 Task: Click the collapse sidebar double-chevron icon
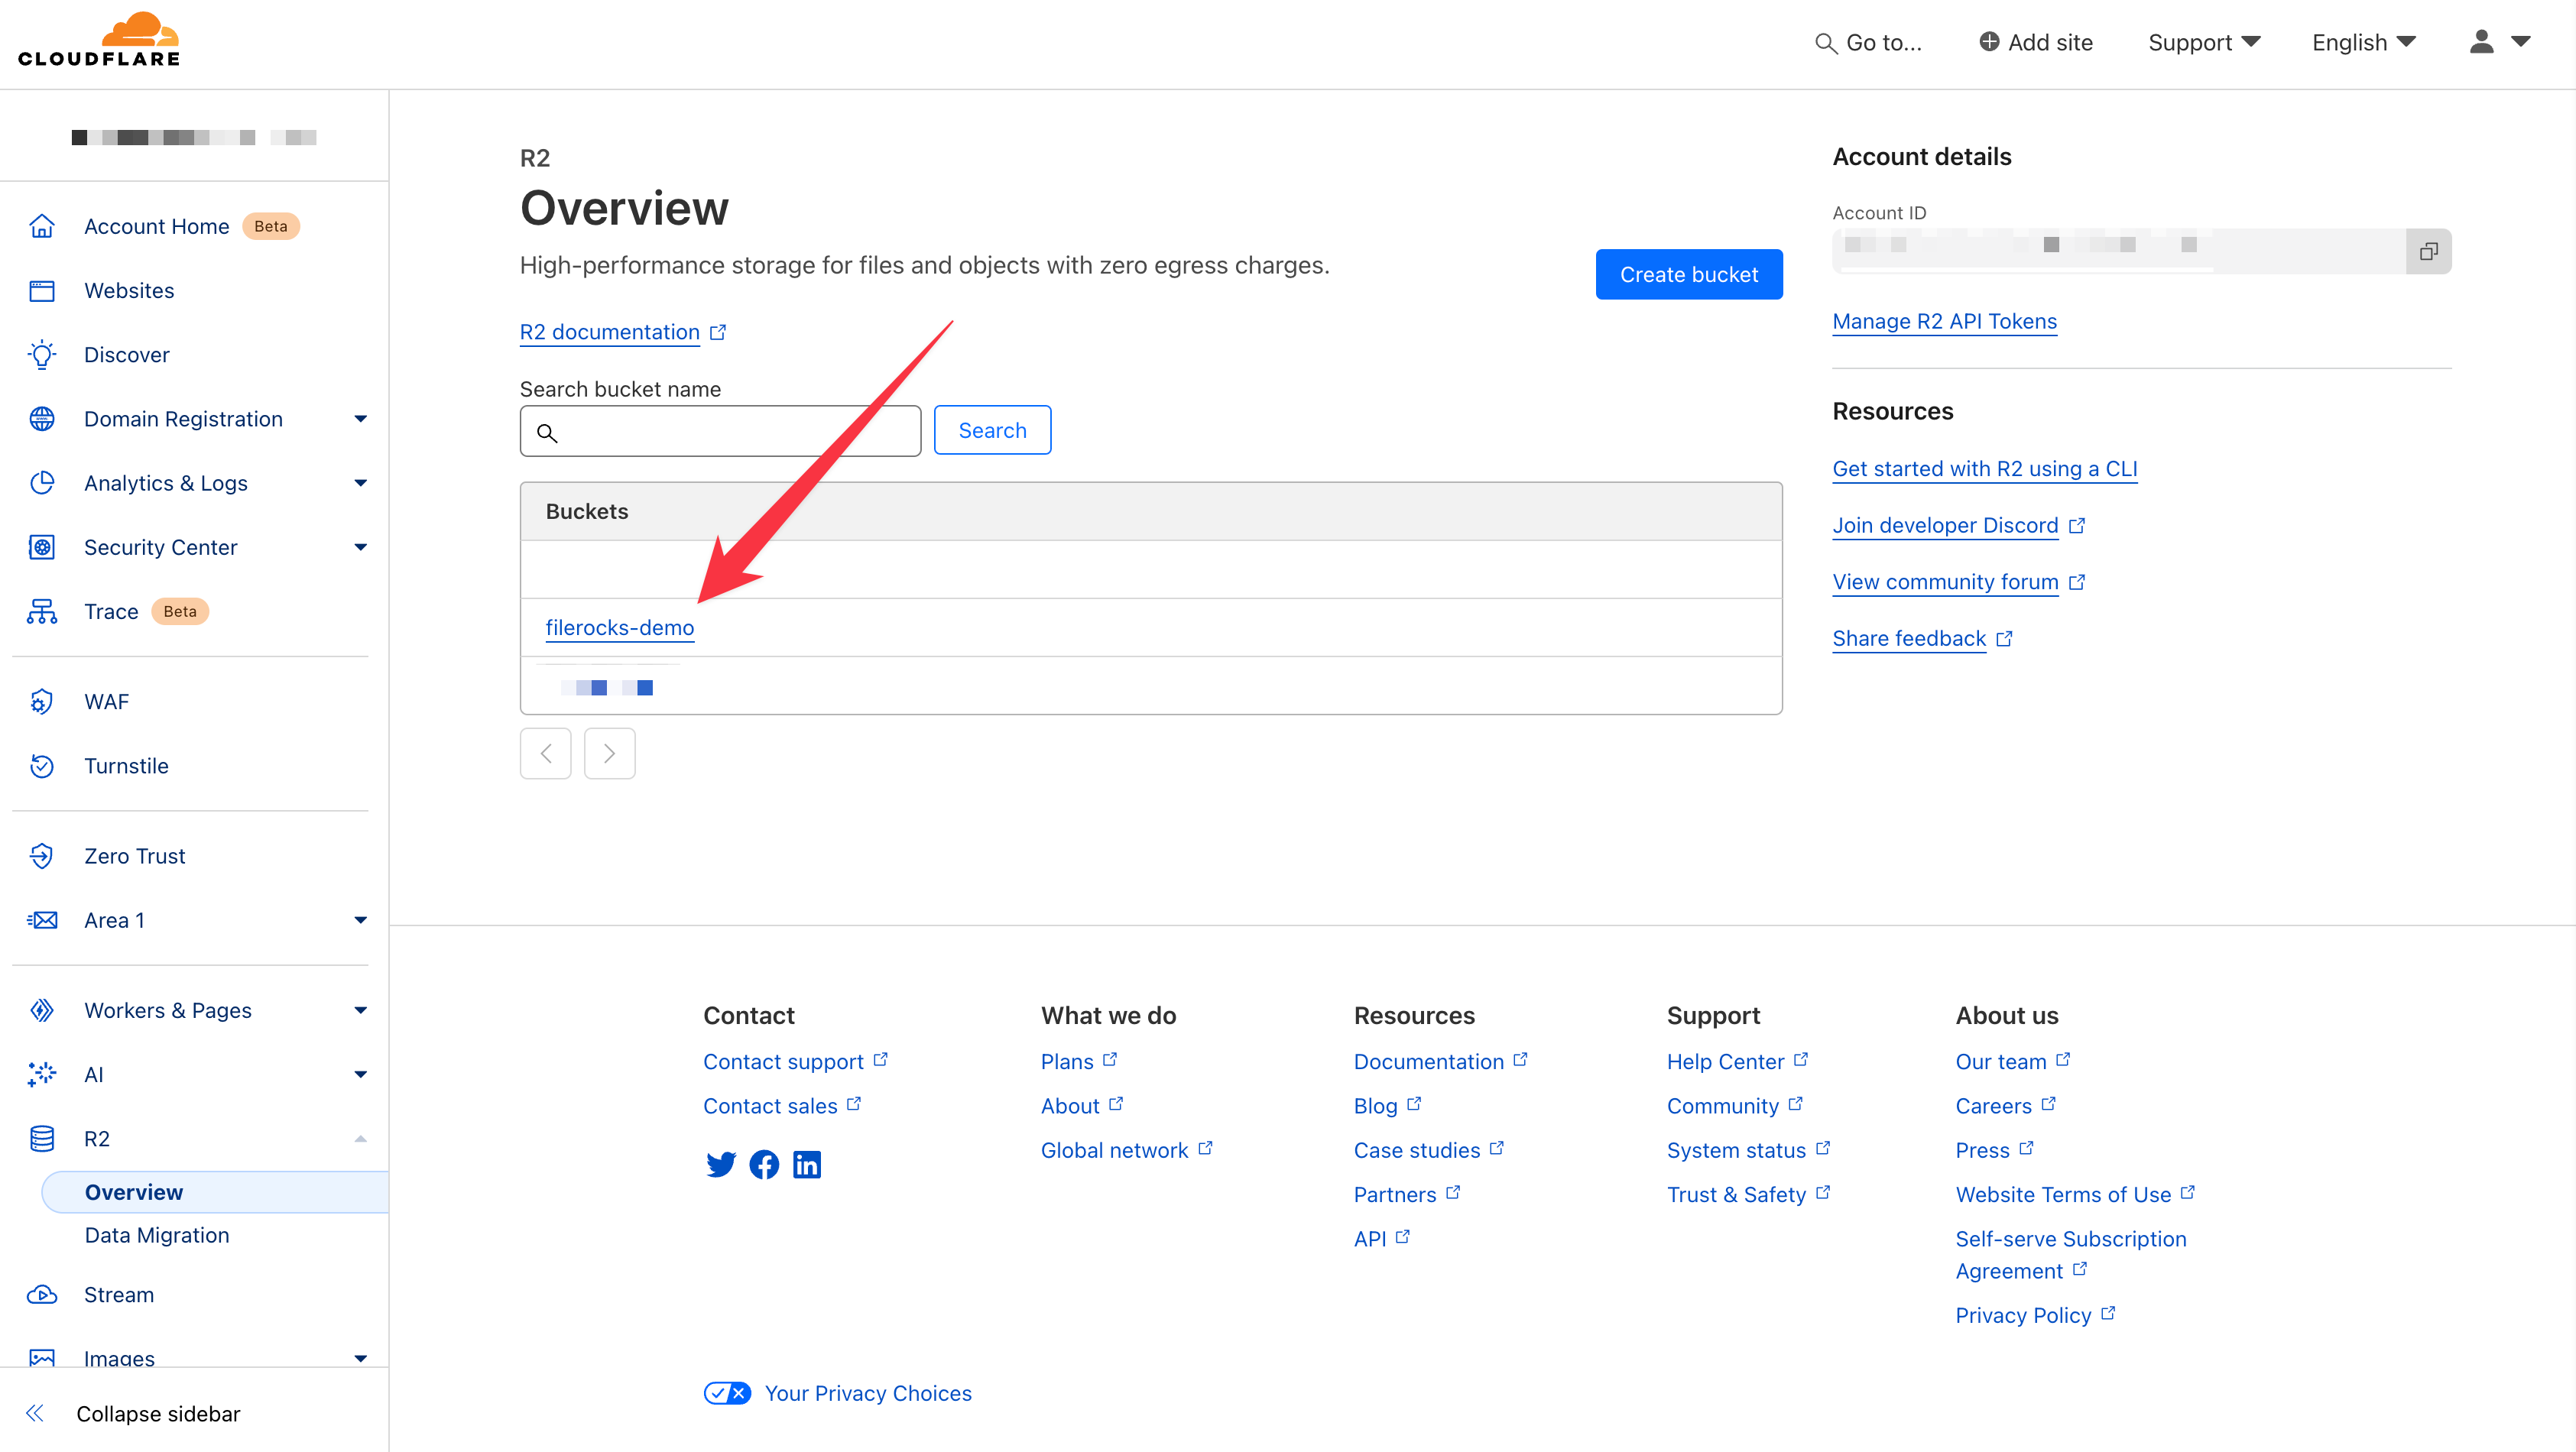point(35,1413)
